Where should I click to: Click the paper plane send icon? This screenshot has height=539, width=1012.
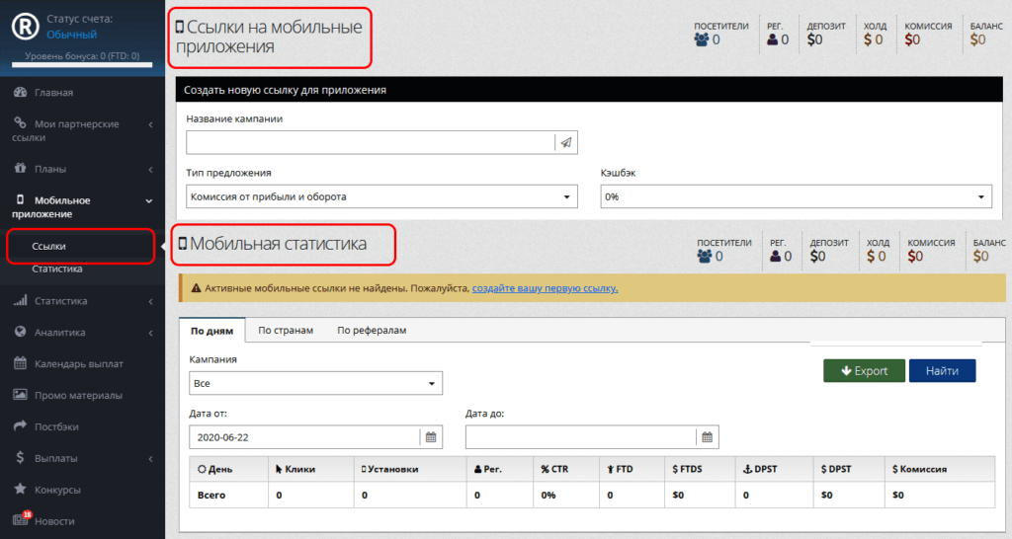coord(566,142)
